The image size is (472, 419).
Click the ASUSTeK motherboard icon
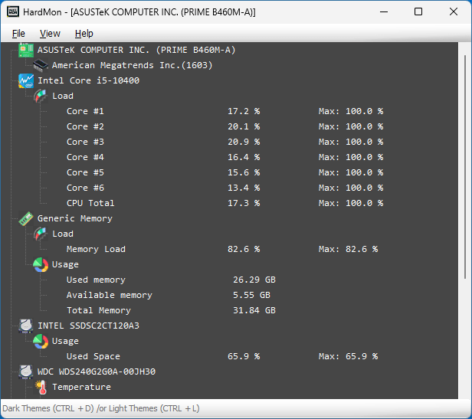tap(26, 50)
